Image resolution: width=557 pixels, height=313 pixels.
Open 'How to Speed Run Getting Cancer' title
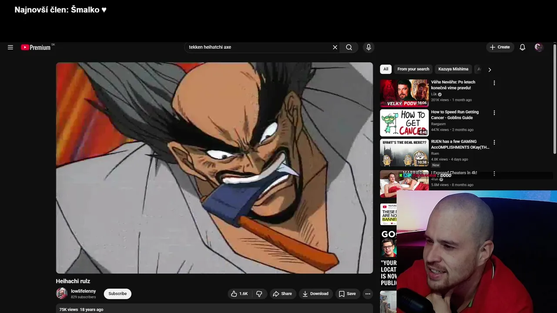click(x=455, y=115)
